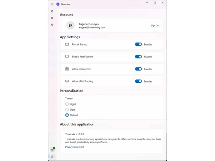
Task: Click the Enable Notifications label
Action: click(83, 57)
